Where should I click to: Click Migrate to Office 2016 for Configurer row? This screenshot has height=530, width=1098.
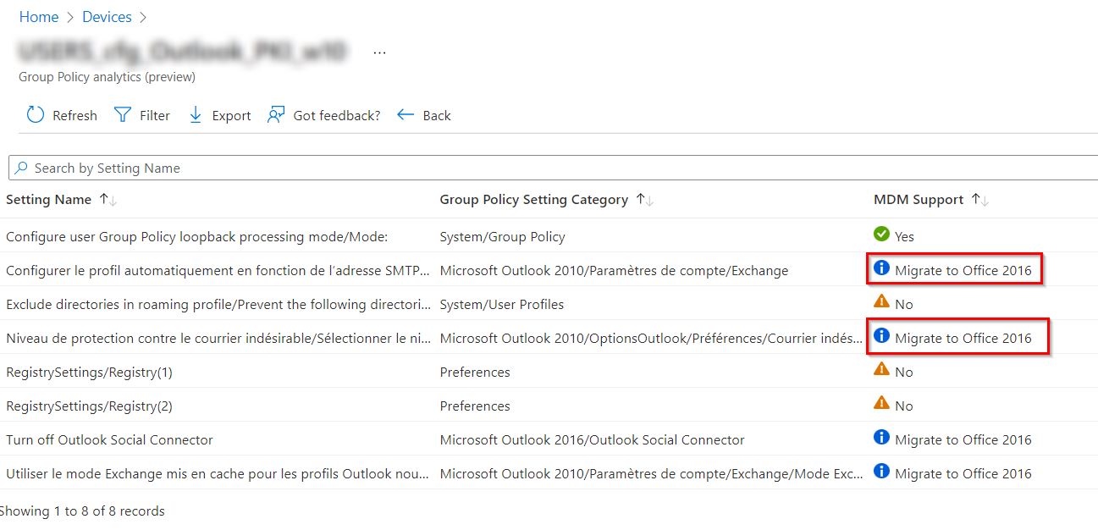point(963,270)
